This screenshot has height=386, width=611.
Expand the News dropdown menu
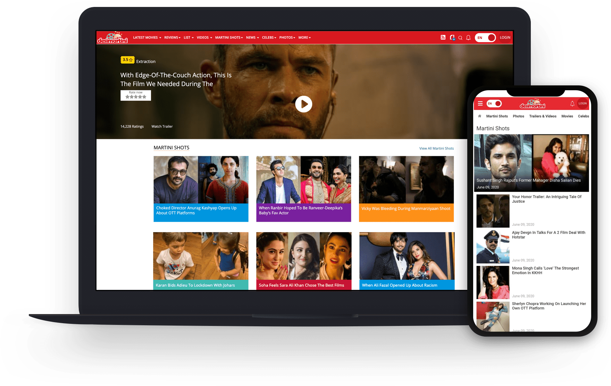252,37
